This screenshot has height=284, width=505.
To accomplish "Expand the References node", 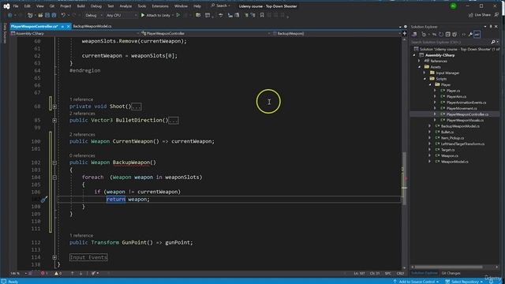I will [x=419, y=61].
